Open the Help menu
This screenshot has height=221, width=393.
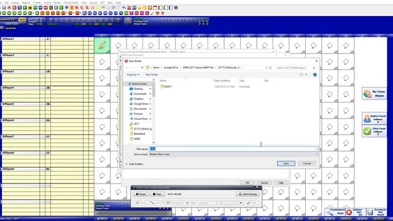(x=118, y=2)
